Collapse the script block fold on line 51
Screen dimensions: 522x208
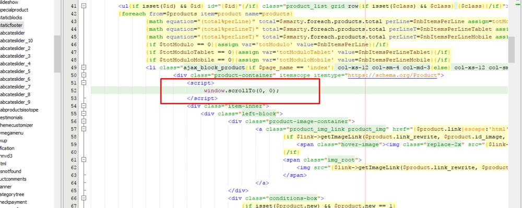tap(84, 83)
